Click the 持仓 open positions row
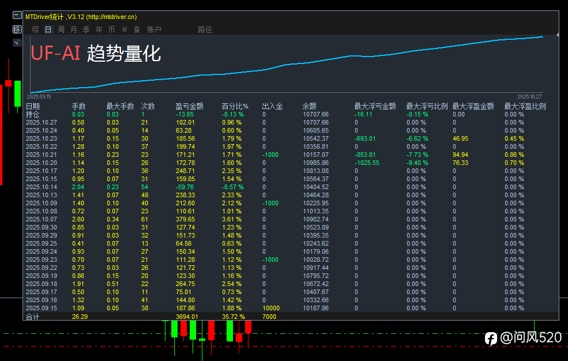Viewport: 568px width, 361px height. point(33,114)
